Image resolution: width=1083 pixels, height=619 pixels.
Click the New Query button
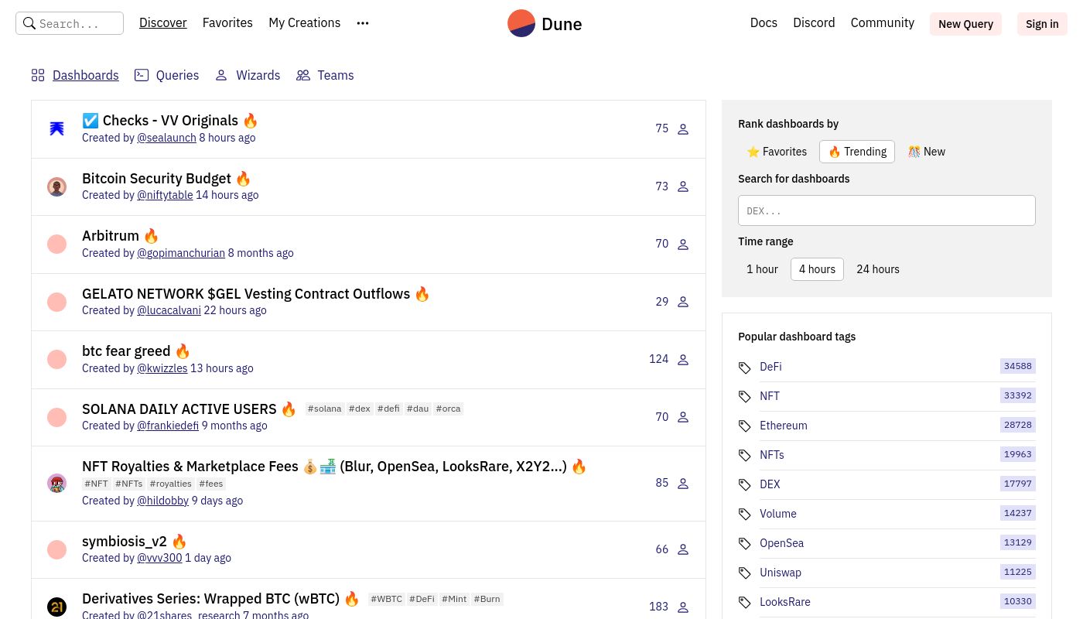(965, 24)
